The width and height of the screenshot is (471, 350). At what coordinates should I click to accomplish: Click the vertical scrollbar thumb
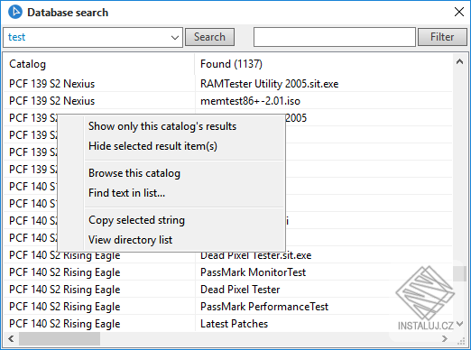(459, 273)
